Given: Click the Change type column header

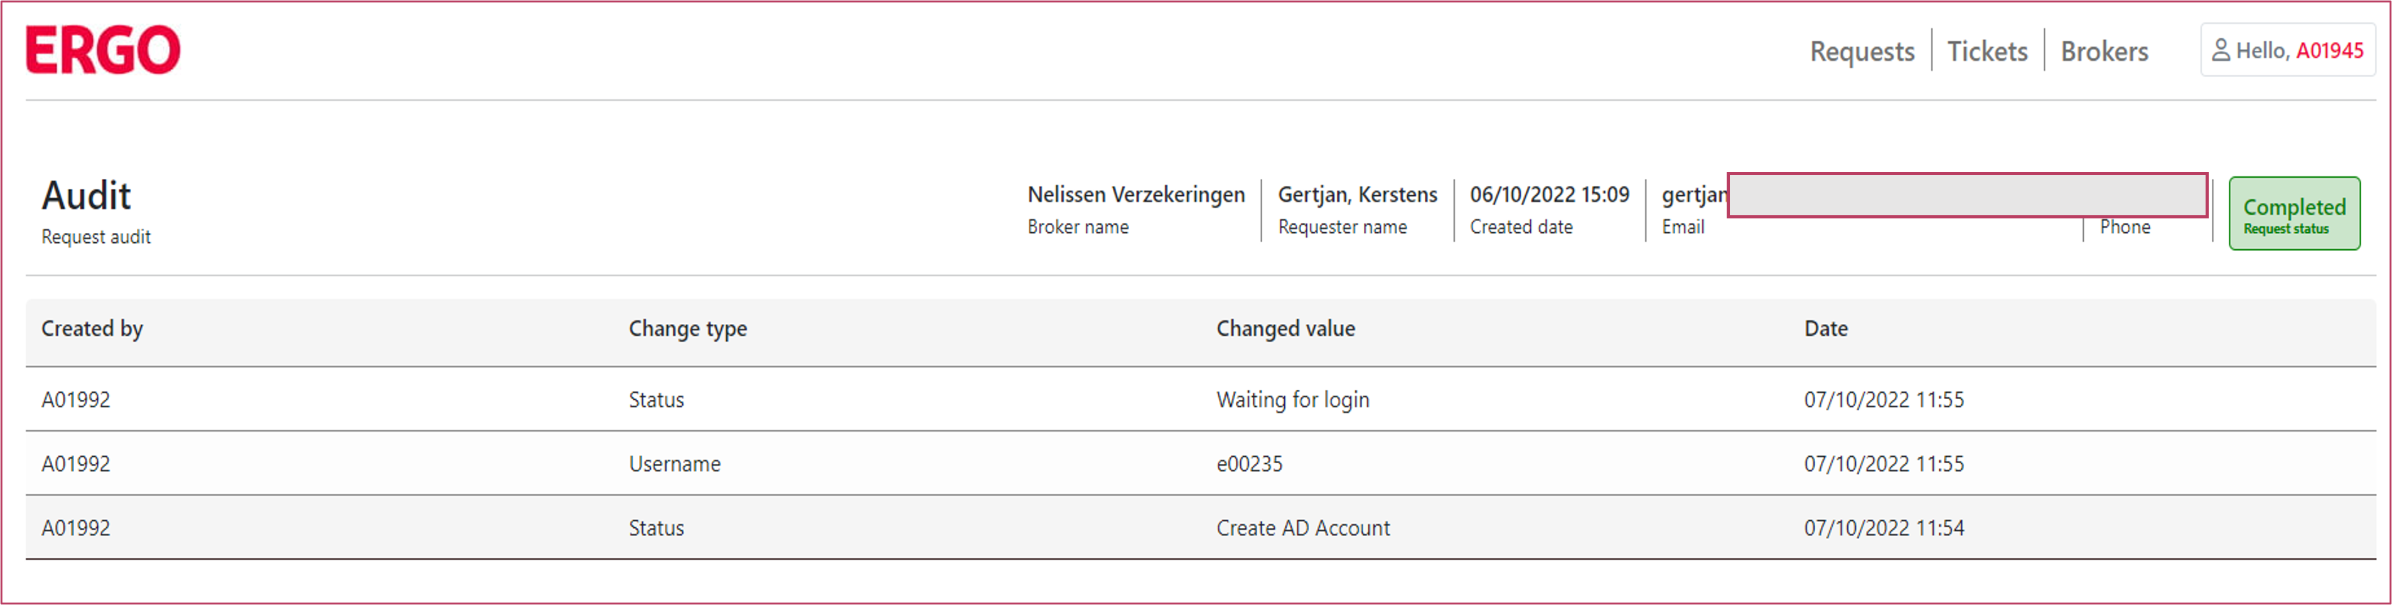Looking at the screenshot, I should click(687, 328).
